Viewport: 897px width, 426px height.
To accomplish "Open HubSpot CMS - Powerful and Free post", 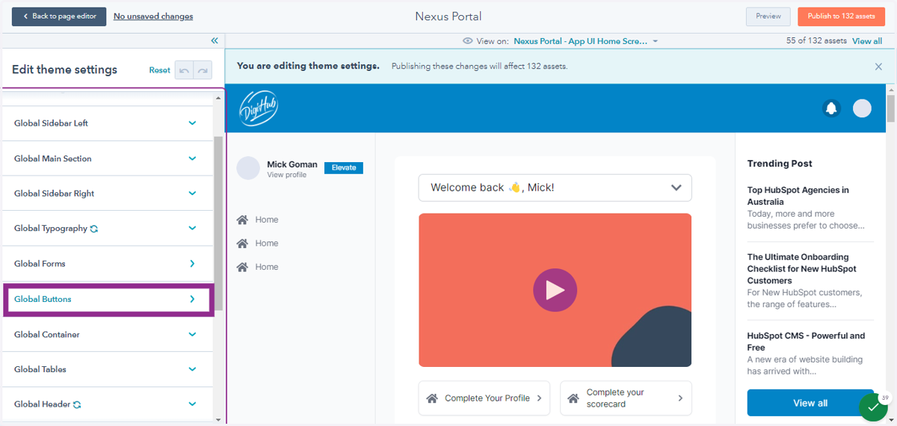I will [807, 342].
